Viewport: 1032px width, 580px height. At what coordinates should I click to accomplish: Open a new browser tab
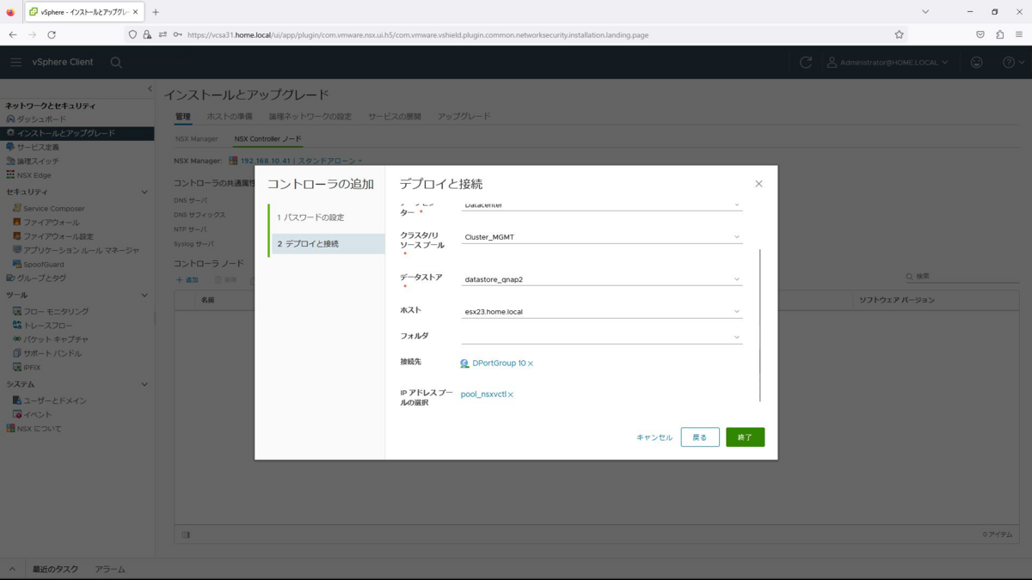156,12
